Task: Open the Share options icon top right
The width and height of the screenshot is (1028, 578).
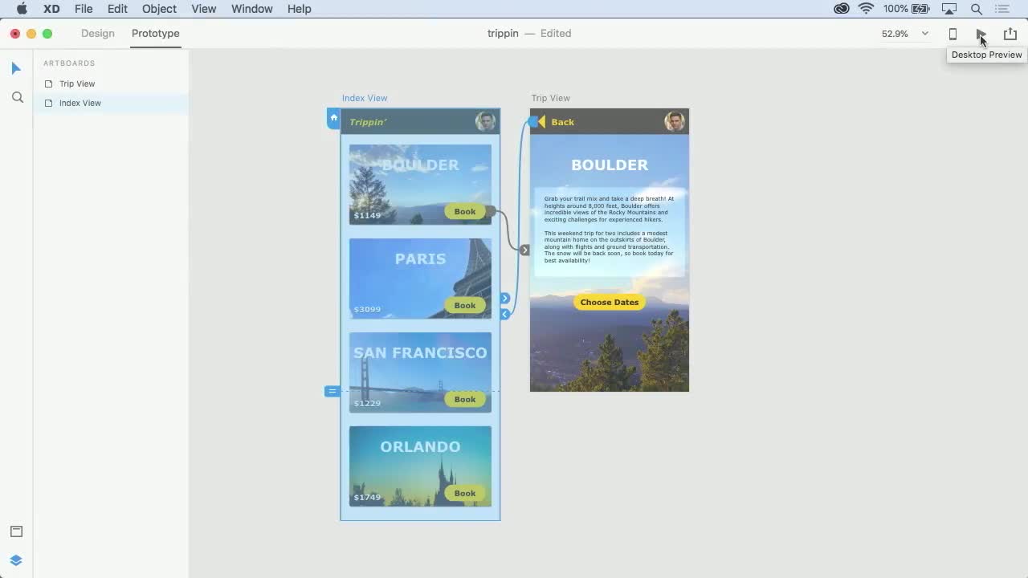Action: [1010, 34]
